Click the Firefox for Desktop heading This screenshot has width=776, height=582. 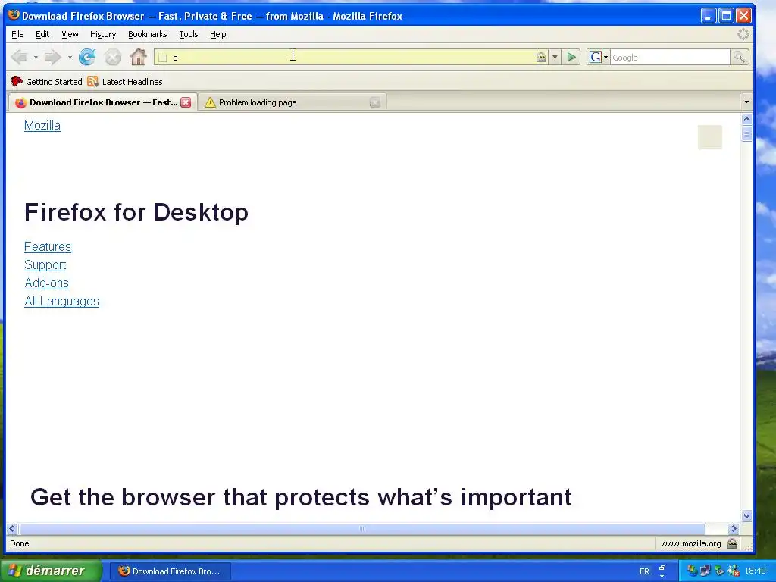pyautogui.click(x=136, y=212)
